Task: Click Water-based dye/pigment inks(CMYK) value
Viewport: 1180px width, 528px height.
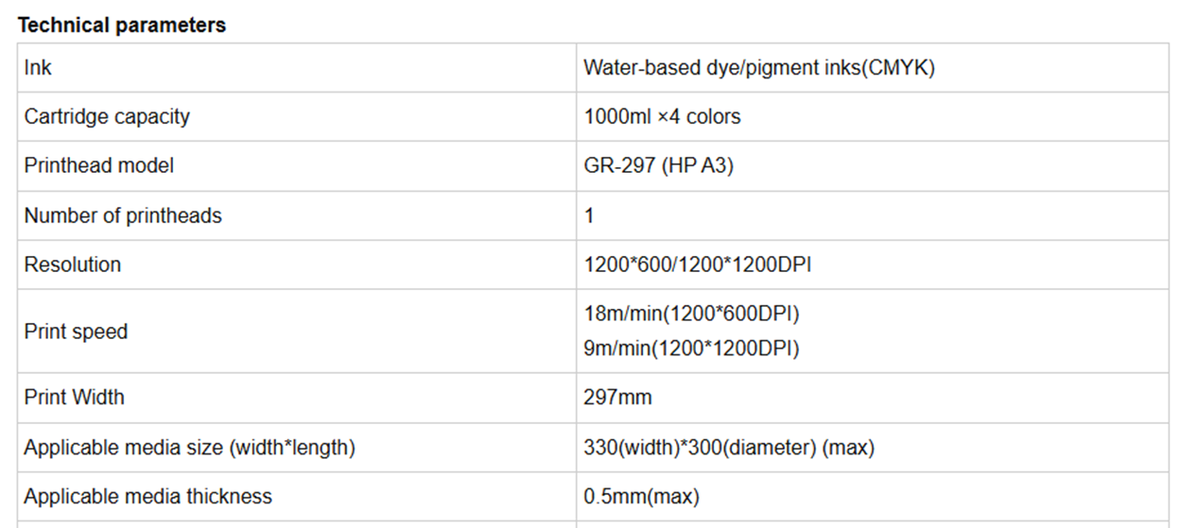Action: pos(759,68)
